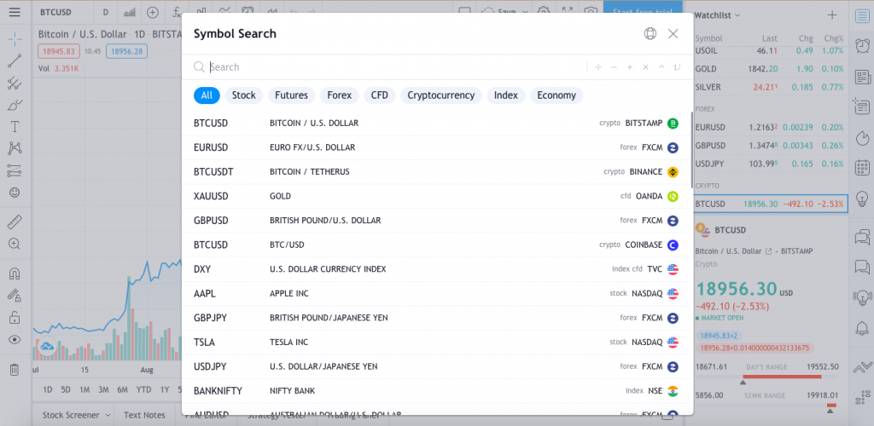Open the emoji icons tool
This screenshot has width=874, height=426.
pos(15,193)
